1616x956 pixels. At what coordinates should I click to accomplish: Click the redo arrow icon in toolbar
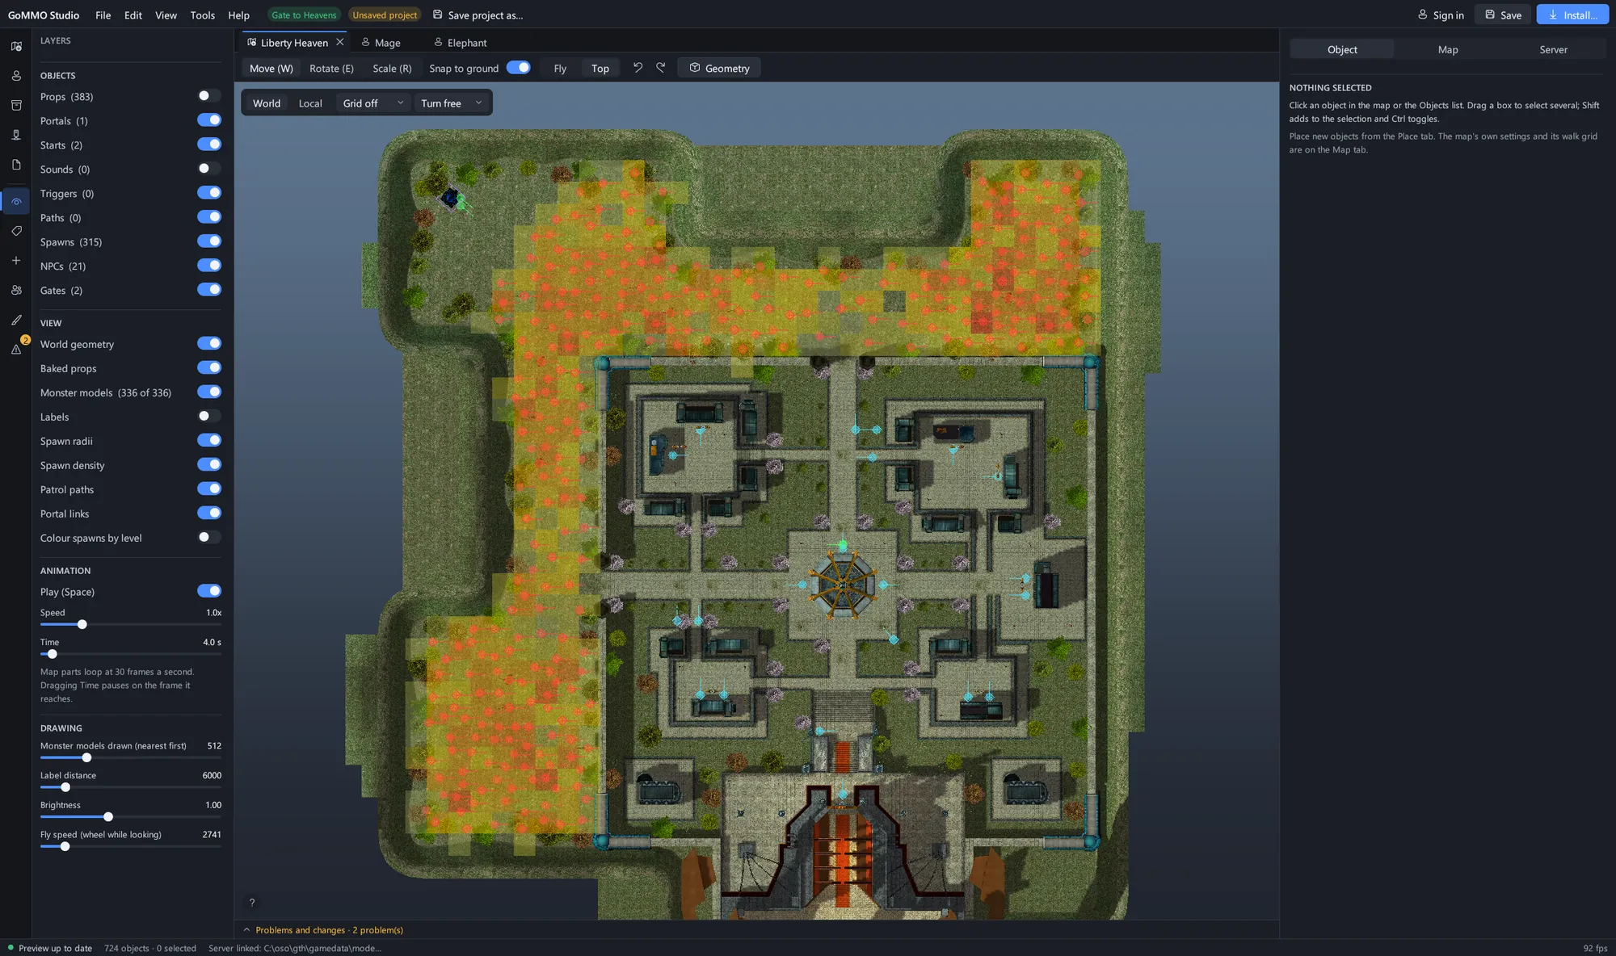(x=661, y=68)
